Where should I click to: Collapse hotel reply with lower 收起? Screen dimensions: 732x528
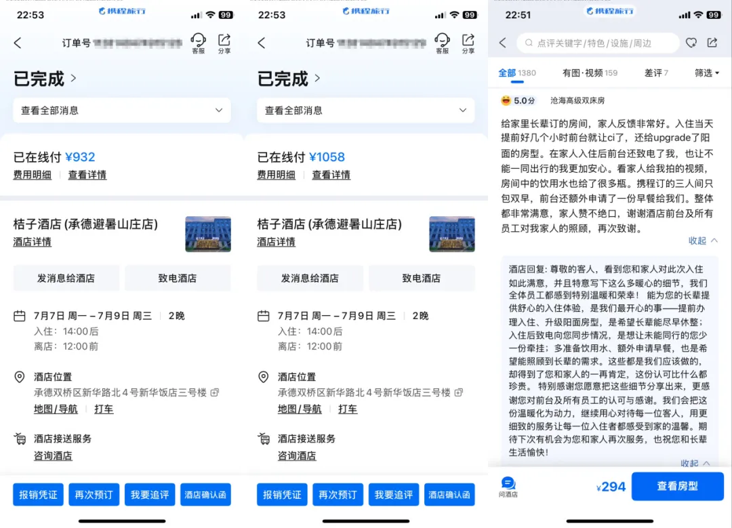(695, 463)
